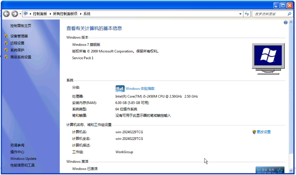Click the scrollbar down arrow
This screenshot has height=175, width=296.
coord(291,171)
